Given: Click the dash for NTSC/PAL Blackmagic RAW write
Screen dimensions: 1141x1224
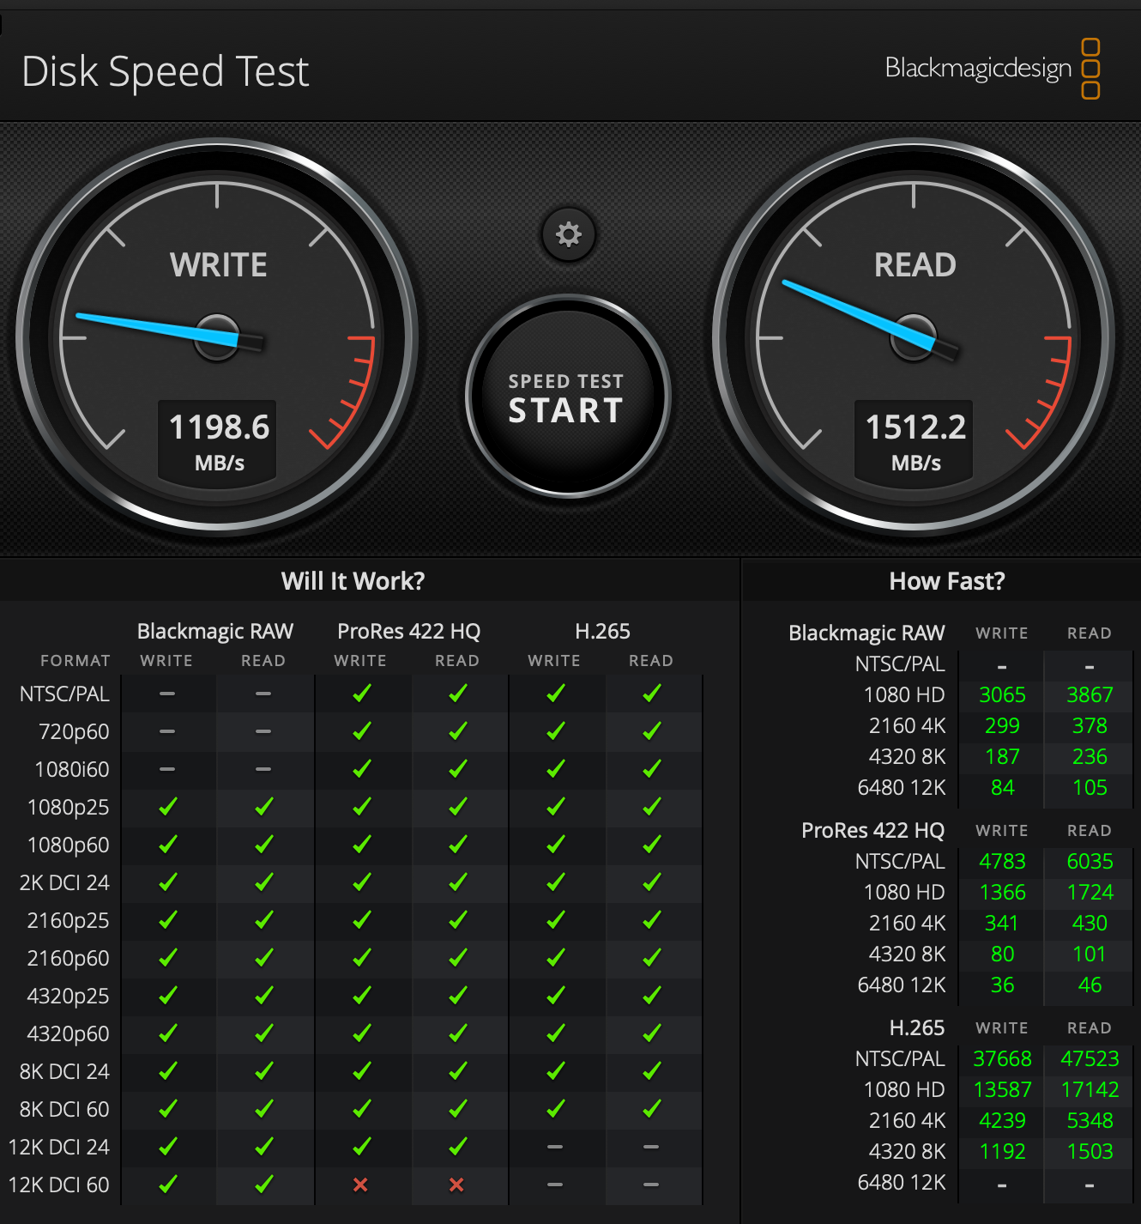Looking at the screenshot, I should point(167,694).
